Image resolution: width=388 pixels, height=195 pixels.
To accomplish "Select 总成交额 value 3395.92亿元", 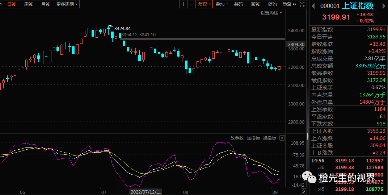I will point(370,66).
